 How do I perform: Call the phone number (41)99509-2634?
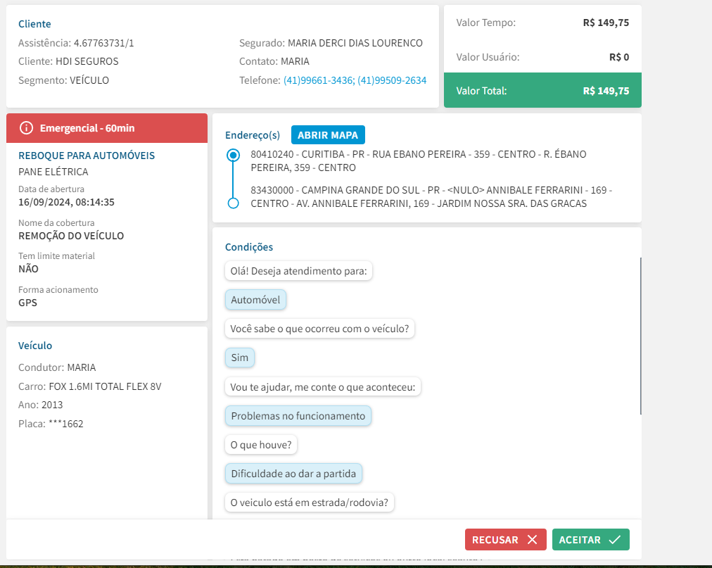392,80
